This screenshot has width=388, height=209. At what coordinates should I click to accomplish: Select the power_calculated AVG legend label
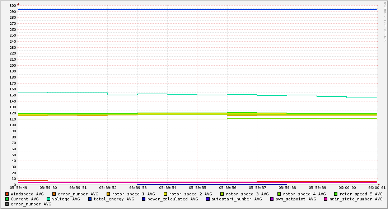(x=172, y=199)
